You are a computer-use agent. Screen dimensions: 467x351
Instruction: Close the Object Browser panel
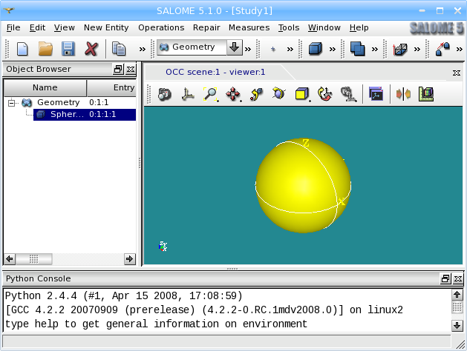point(131,69)
